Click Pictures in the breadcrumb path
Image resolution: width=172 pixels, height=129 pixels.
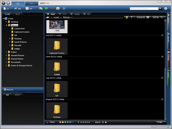pyautogui.click(x=66, y=17)
